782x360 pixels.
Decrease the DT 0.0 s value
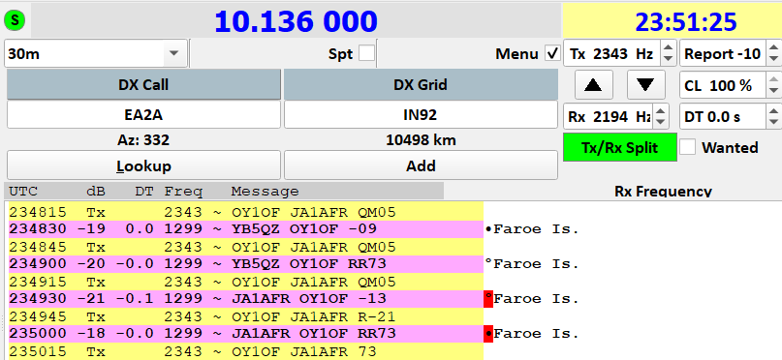(773, 123)
